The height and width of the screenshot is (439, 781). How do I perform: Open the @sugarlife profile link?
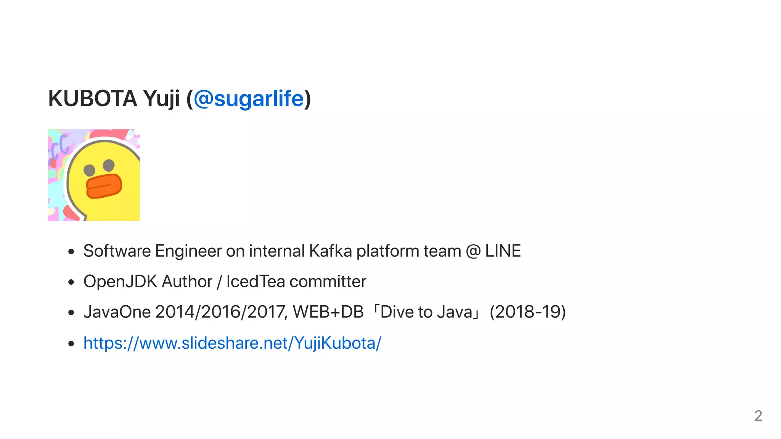pos(249,99)
